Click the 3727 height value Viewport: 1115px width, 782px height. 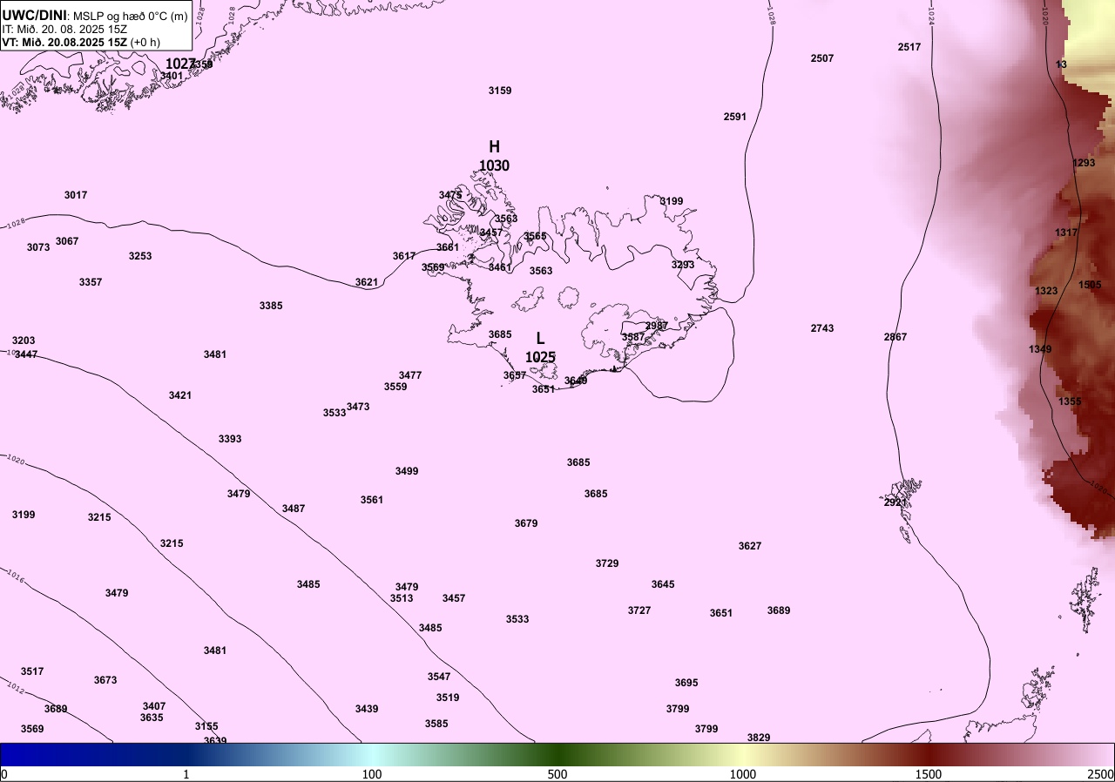click(639, 610)
